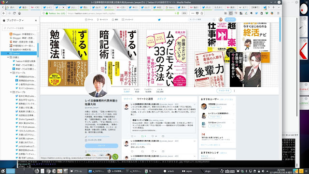Screen dimensions: 309x174
Task: Follow the third suggested user
Action: click(215, 126)
